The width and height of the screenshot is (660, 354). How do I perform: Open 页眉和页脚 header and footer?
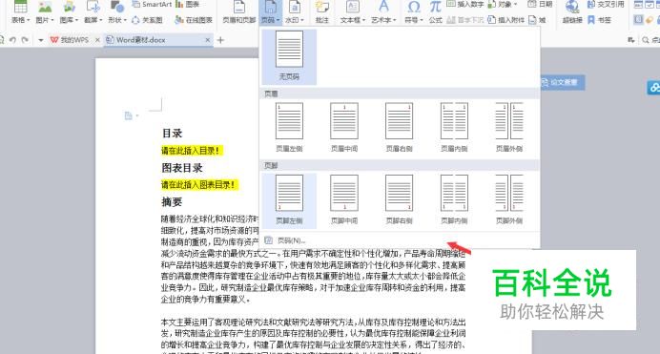(x=239, y=12)
